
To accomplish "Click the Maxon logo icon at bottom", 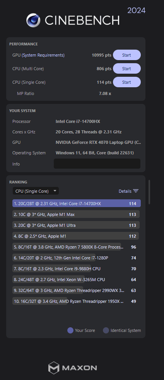I will [x=54, y=368].
